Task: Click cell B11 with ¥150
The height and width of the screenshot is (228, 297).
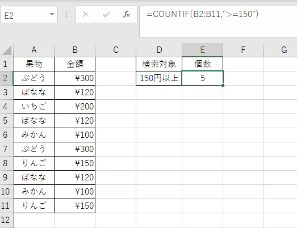Action: click(75, 206)
